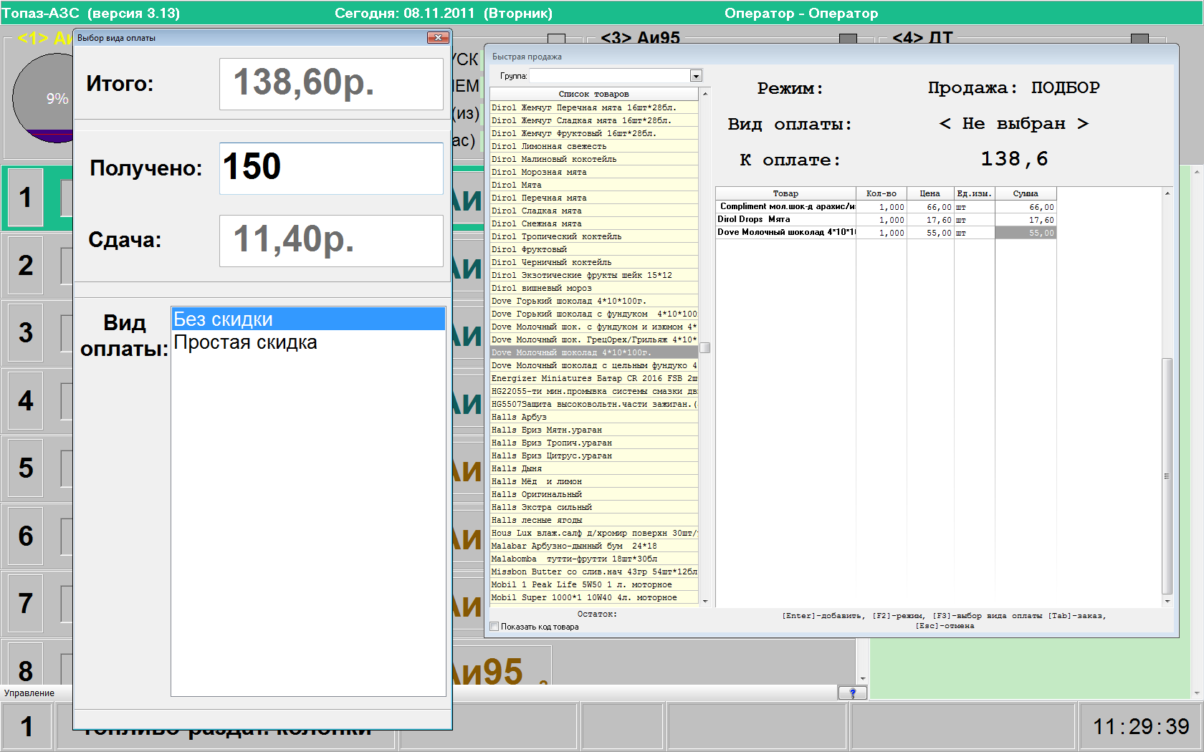Select Malabomba тутти-фрутти product
The image size is (1204, 752).
594,559
